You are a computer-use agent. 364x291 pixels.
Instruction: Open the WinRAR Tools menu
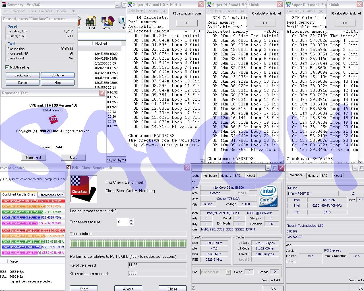(x=32, y=11)
